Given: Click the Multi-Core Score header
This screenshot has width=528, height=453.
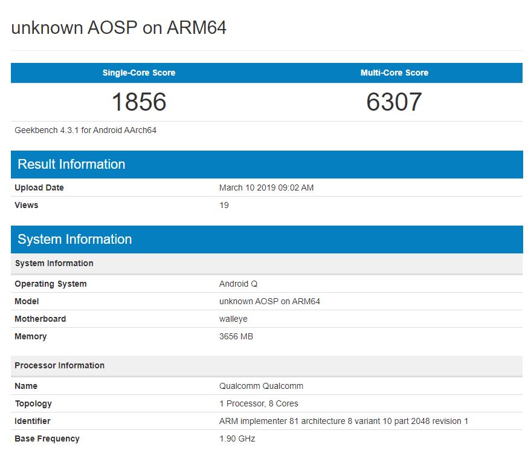Looking at the screenshot, I should (x=394, y=73).
